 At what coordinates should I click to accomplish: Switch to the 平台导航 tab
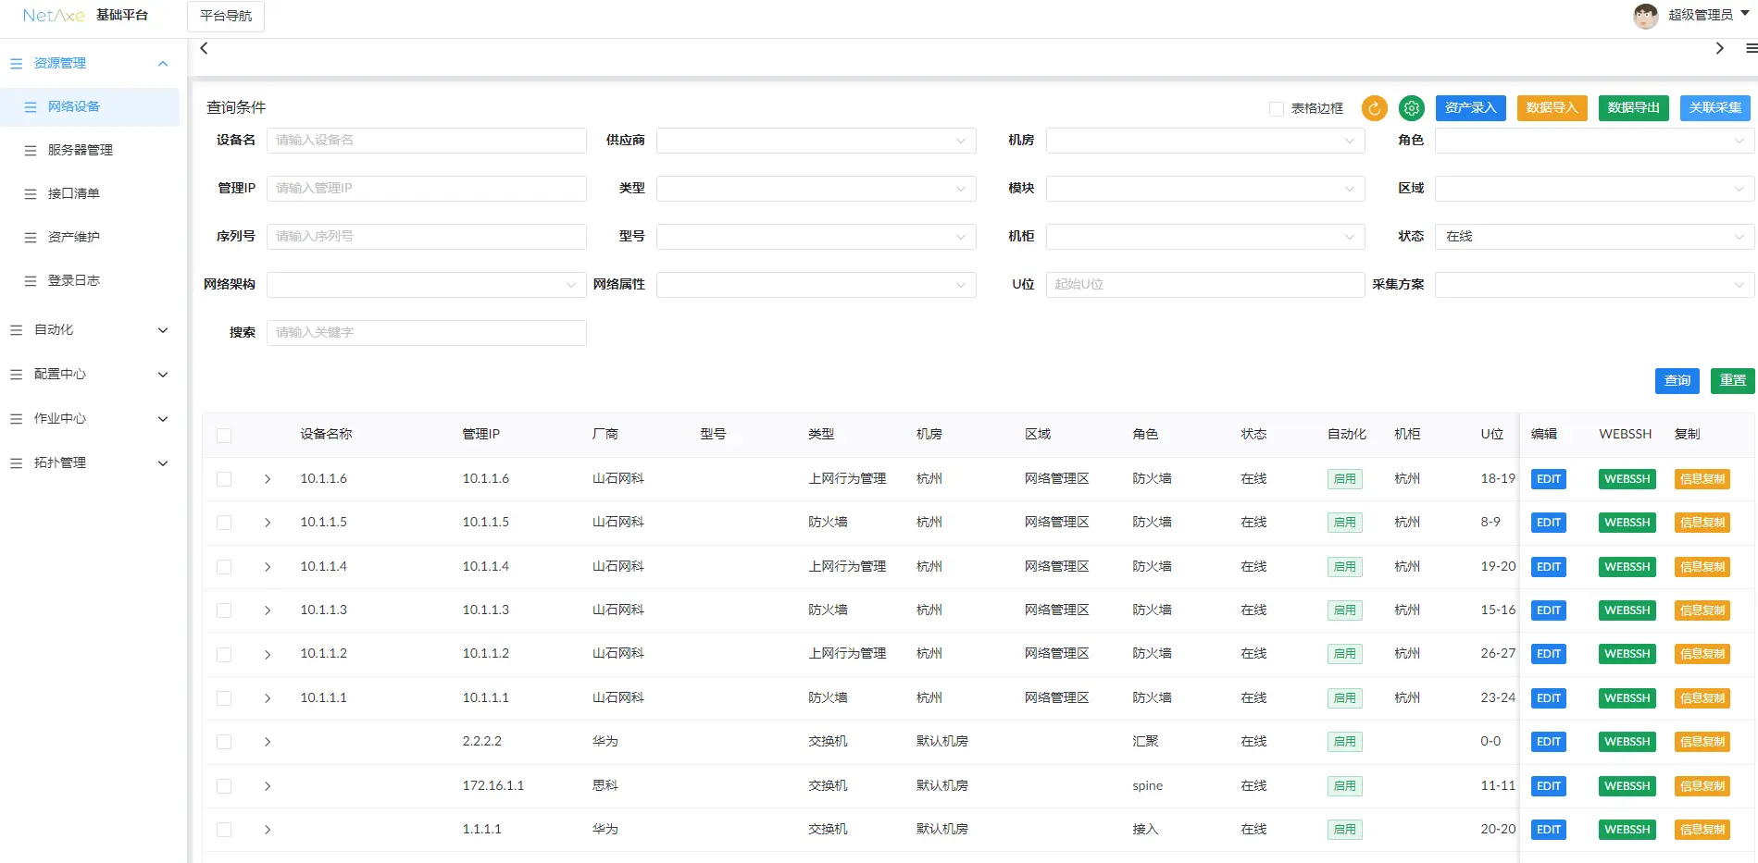pos(226,17)
